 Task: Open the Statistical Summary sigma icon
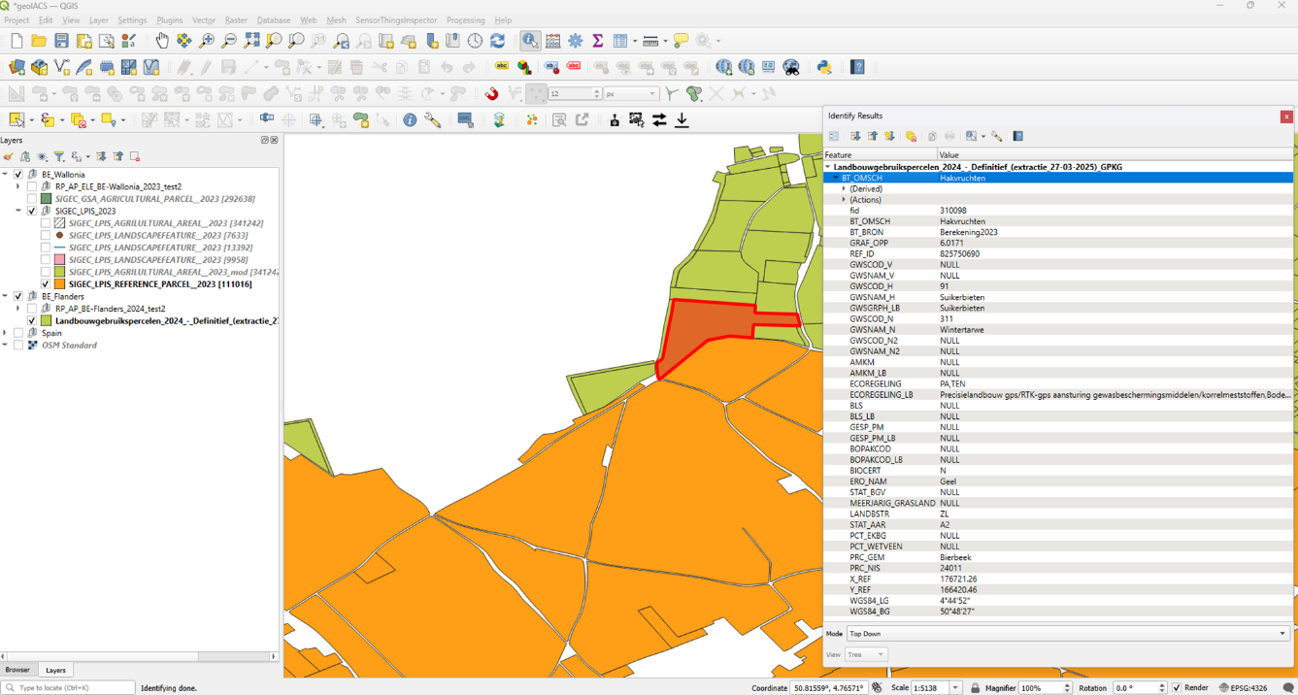[x=598, y=41]
